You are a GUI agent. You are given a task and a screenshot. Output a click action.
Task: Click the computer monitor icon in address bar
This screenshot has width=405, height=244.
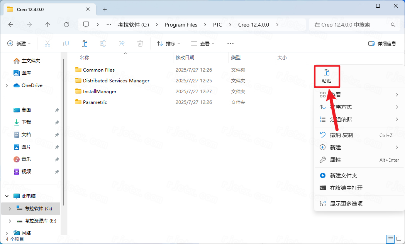(x=86, y=25)
